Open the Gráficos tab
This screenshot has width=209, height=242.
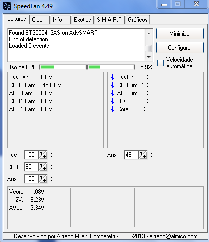tap(138, 20)
